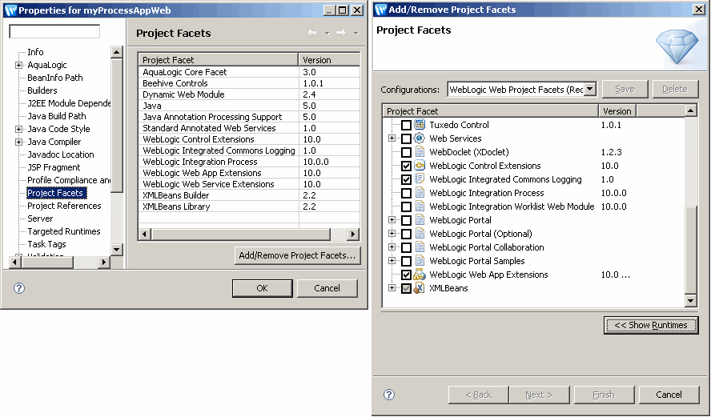The height and width of the screenshot is (417, 711).
Task: Uncheck WebLogic Control Extensions
Action: (406, 166)
